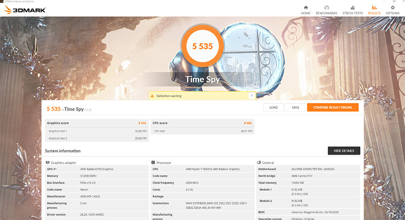The height and width of the screenshot is (220, 405).
Task: Click the Bus interface PCIe value
Action: click(88, 183)
